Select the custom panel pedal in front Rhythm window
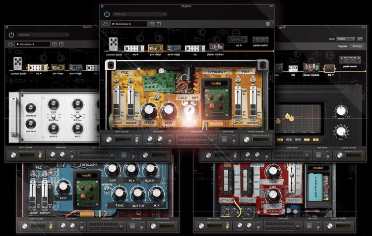The image size is (372, 236). click(114, 44)
